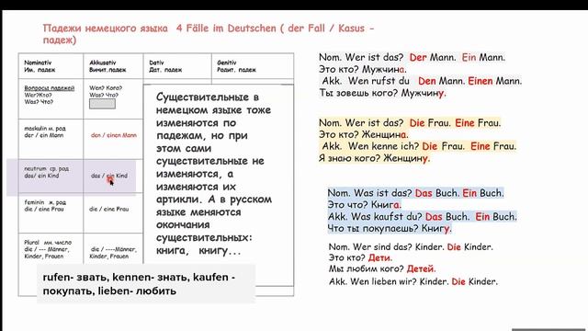Viewport: 588px width, 331px height.
Task: Click the line "Это кто? Женщина."
Action: (364, 134)
